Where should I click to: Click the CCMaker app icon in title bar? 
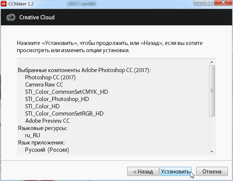coord(4,4)
